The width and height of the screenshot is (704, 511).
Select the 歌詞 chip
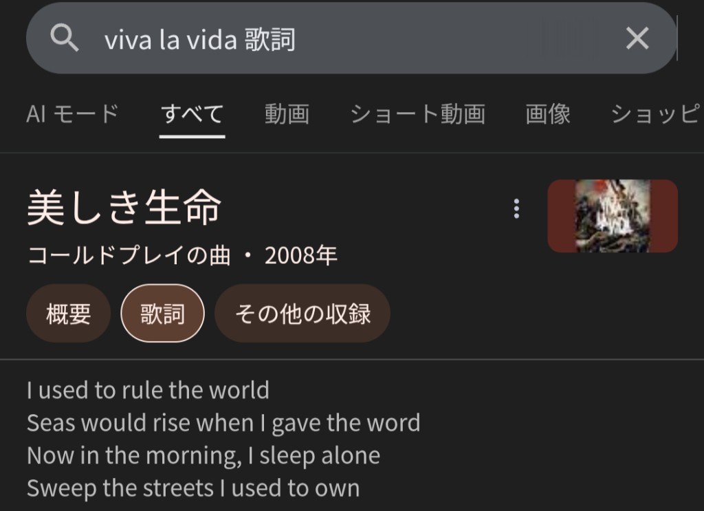point(162,314)
